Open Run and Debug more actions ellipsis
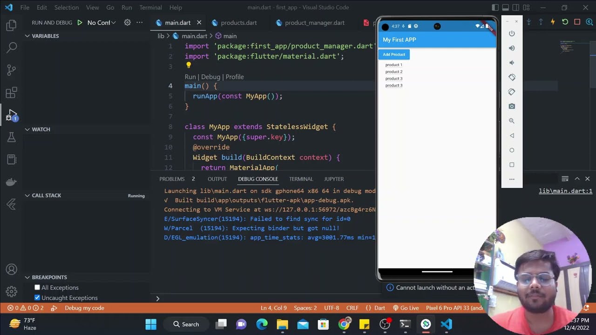The height and width of the screenshot is (335, 596). pos(139,22)
